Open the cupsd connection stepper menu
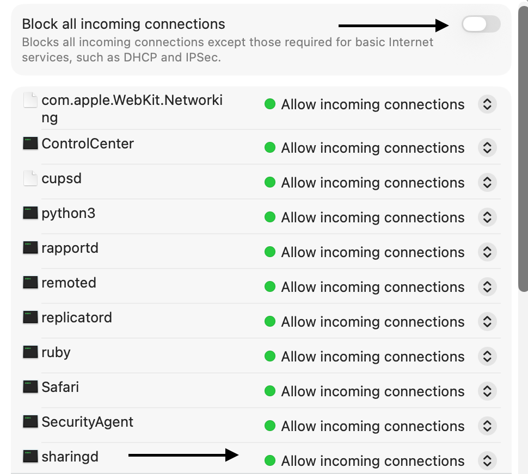 tap(487, 183)
